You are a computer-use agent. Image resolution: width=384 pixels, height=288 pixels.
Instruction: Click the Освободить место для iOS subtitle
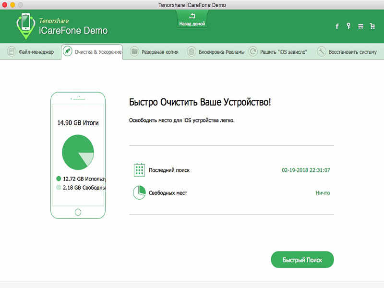click(182, 120)
